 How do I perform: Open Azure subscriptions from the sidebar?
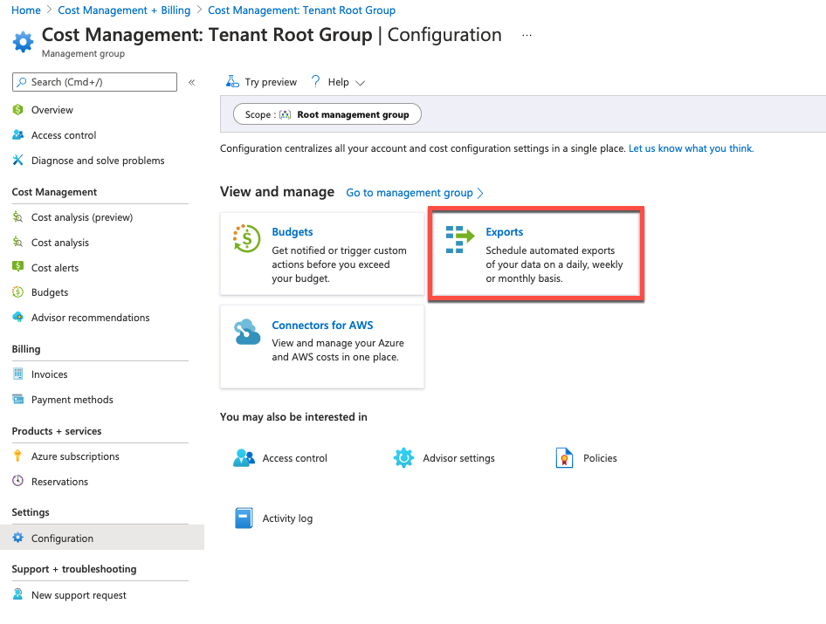click(x=75, y=456)
